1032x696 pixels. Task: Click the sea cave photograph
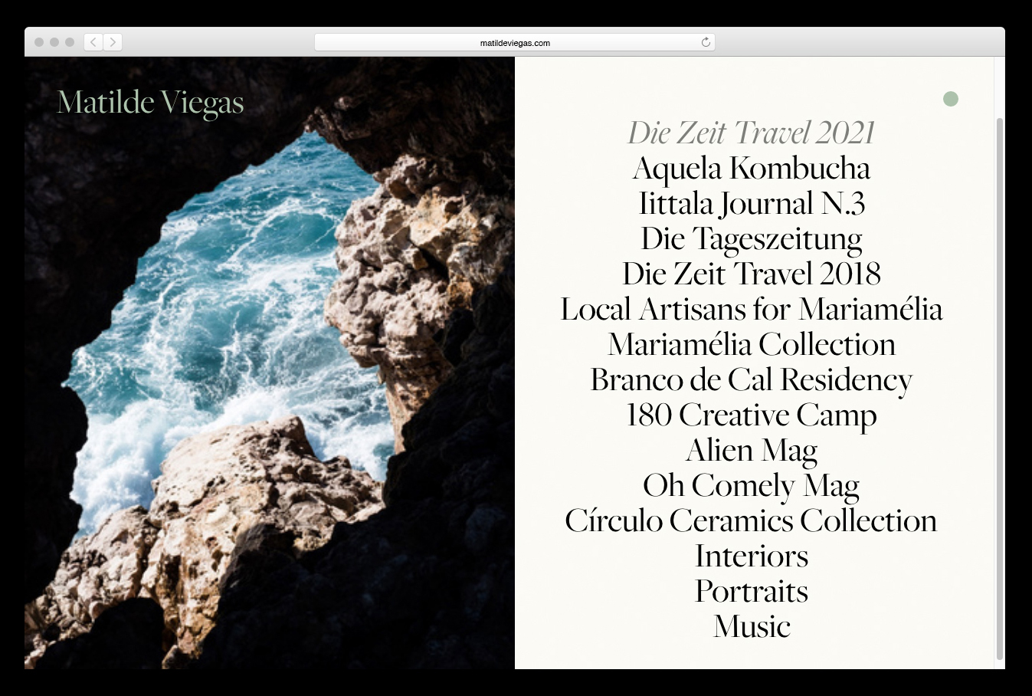tap(270, 363)
